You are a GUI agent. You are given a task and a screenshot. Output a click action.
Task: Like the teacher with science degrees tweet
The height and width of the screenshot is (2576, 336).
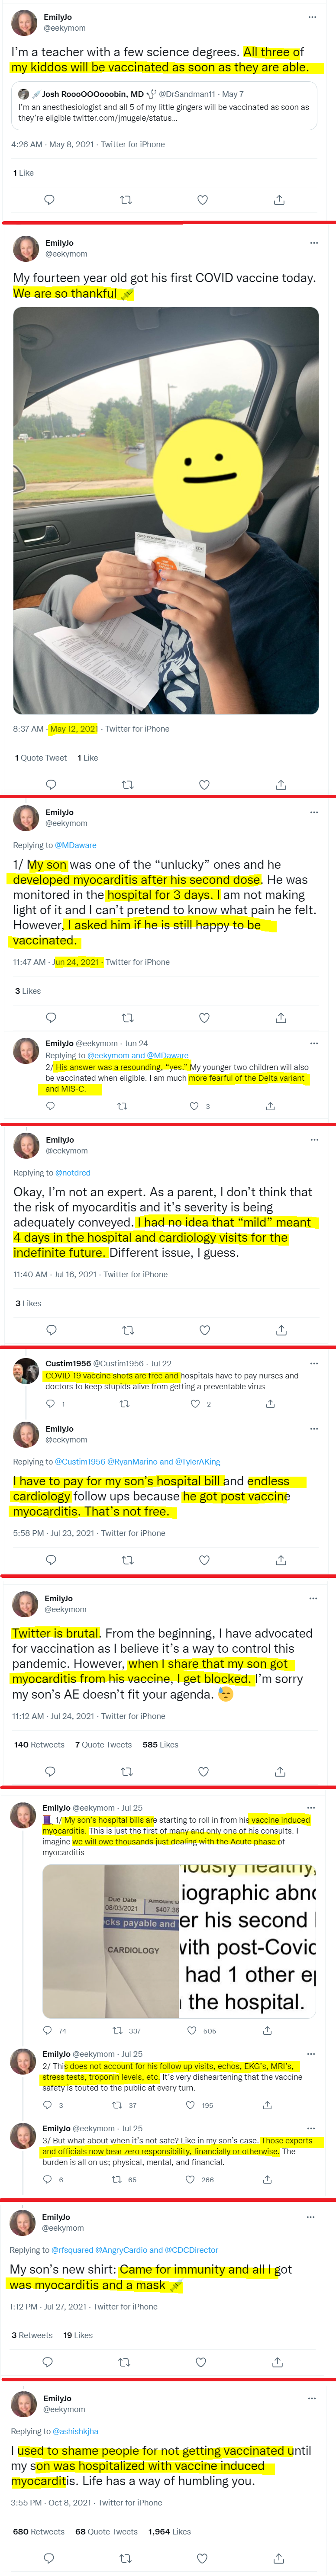202,200
